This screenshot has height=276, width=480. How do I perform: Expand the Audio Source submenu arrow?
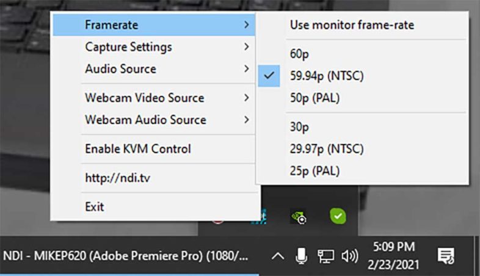click(246, 69)
